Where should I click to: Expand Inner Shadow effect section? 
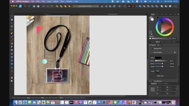(x=151, y=81)
